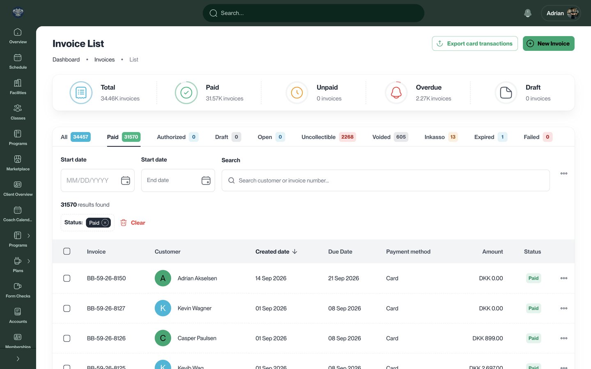Open row actions for invoice BB-59-26-8150
The width and height of the screenshot is (591, 369).
pyautogui.click(x=564, y=278)
